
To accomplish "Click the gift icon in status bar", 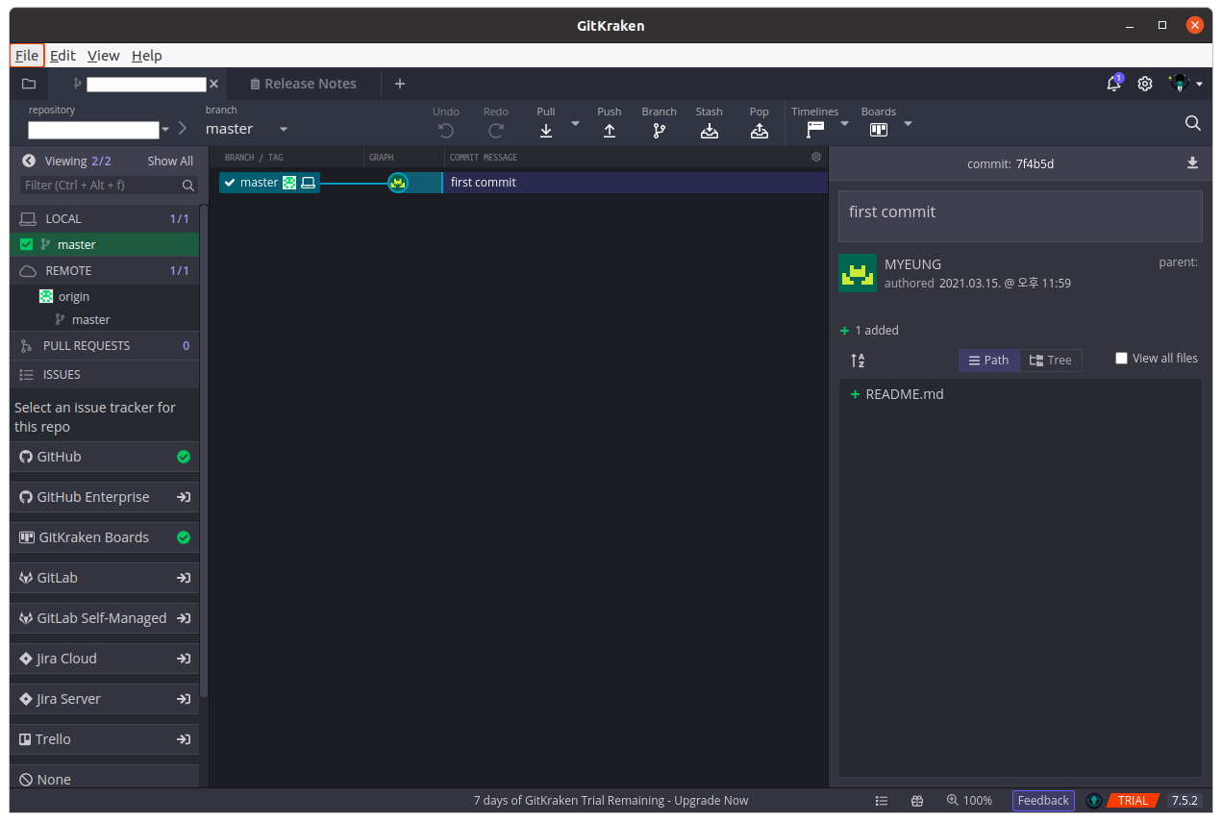I will (917, 801).
